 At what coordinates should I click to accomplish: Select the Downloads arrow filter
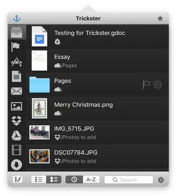[x=16, y=165]
